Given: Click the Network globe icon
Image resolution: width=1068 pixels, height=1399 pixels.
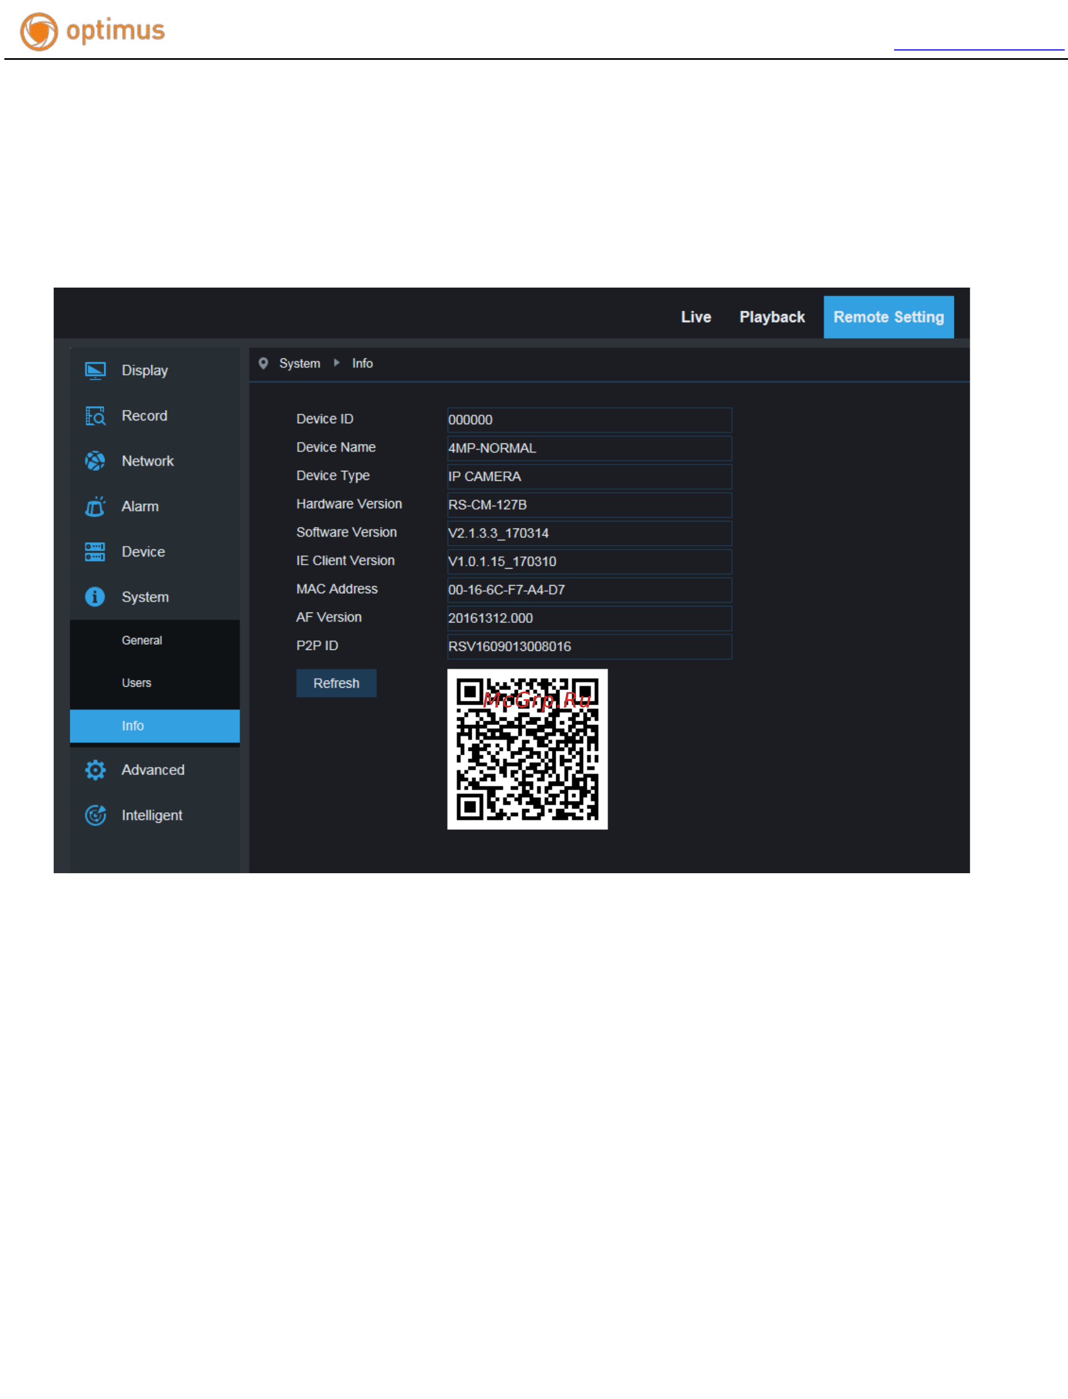Looking at the screenshot, I should 95,461.
